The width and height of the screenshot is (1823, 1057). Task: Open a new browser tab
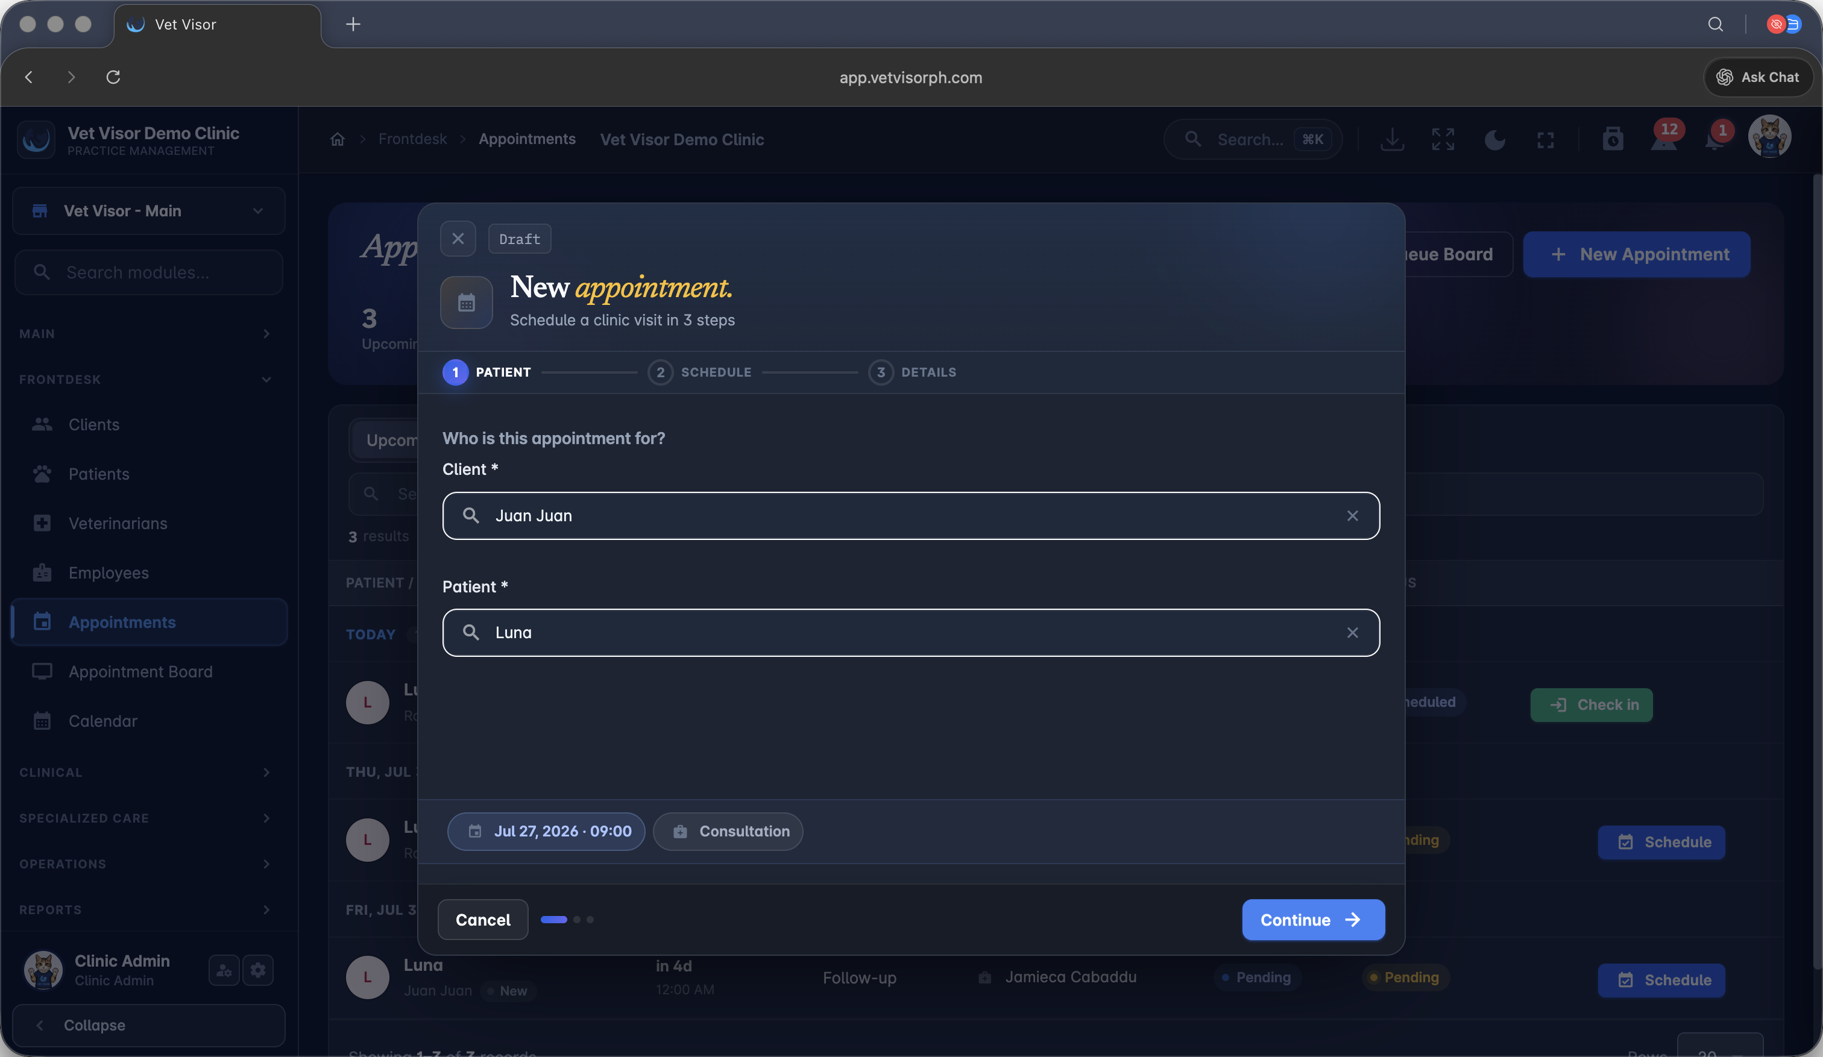(x=353, y=25)
